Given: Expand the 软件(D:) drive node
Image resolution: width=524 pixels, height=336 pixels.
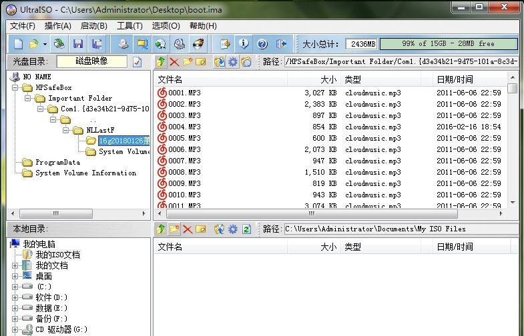Looking at the screenshot, I should pos(15,297).
